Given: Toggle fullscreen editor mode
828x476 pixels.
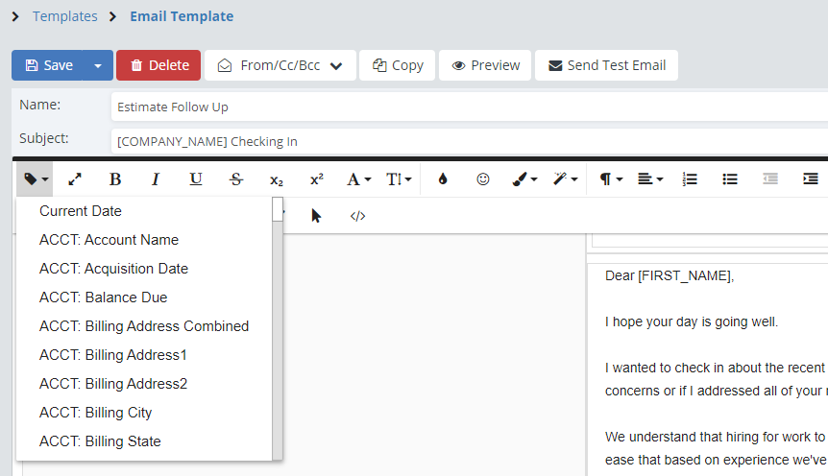Looking at the screenshot, I should [x=75, y=179].
